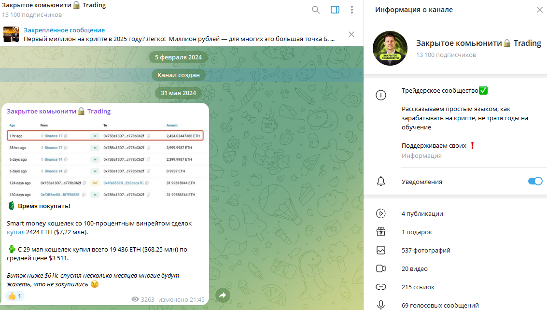This screenshot has height=310, width=547.
Task: Click the microphone voice icon
Action: [x=381, y=305]
